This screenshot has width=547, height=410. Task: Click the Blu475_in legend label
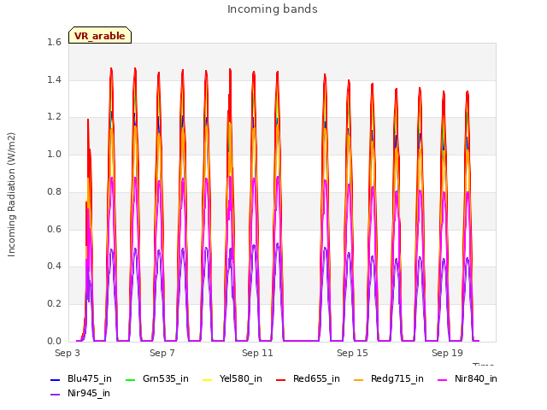pos(89,379)
